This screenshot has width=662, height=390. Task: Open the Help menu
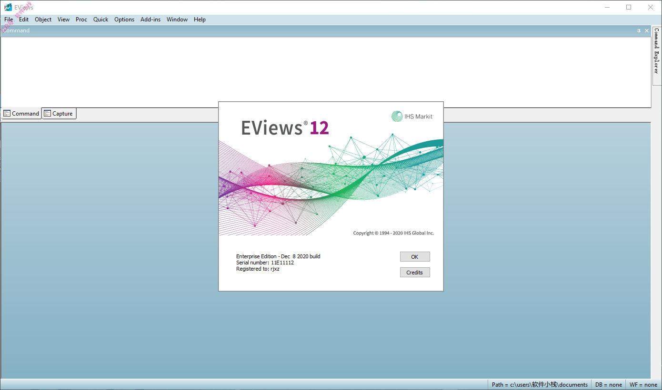200,19
